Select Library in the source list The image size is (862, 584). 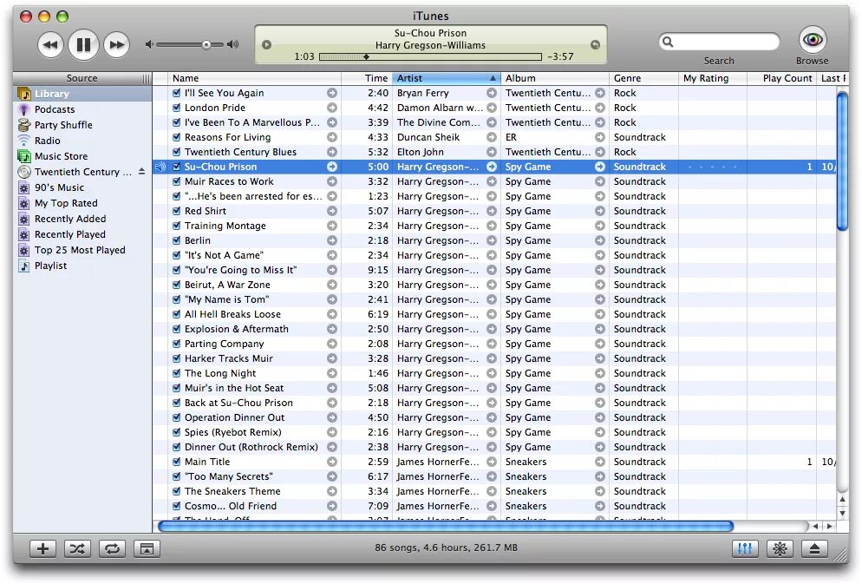click(82, 94)
